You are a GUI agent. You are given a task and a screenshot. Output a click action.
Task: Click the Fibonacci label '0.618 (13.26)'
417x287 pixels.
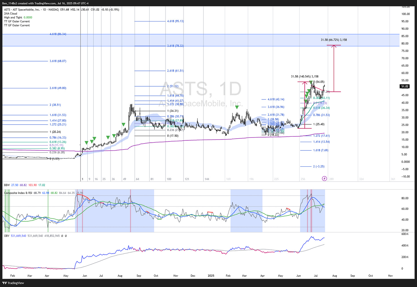58,142
